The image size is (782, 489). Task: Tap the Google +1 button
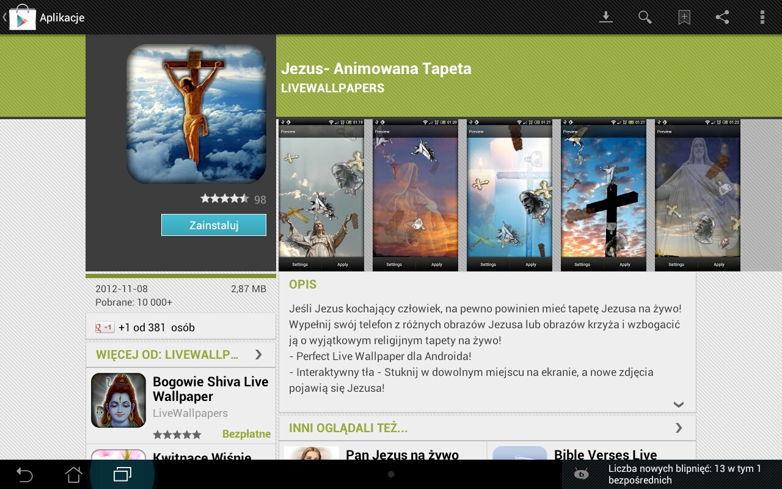(104, 328)
